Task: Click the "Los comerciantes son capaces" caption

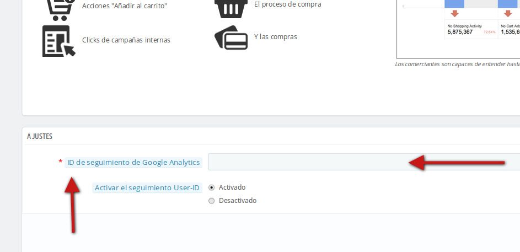Action: (x=457, y=65)
